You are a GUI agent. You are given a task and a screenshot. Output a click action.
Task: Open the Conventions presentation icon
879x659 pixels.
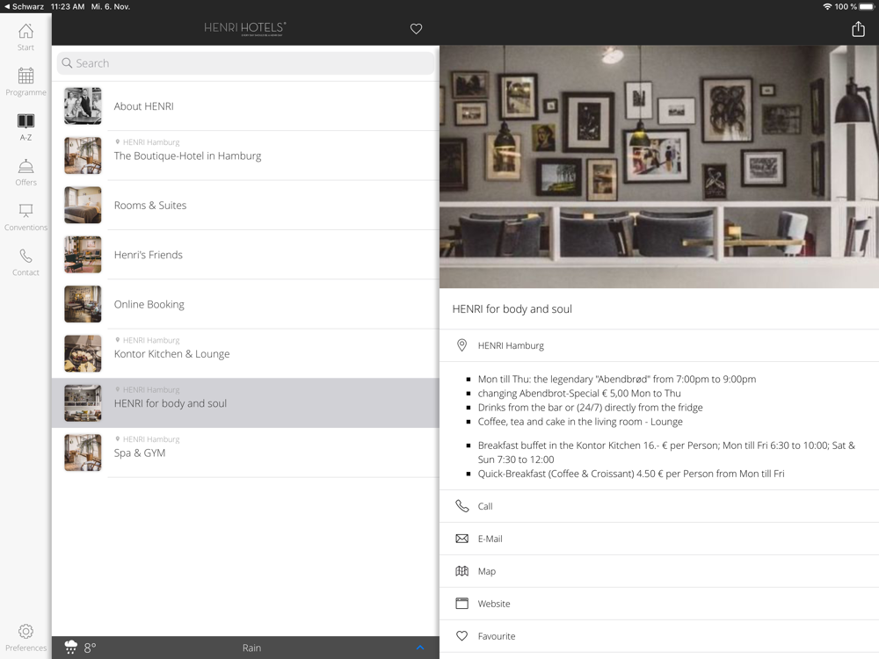click(x=25, y=211)
